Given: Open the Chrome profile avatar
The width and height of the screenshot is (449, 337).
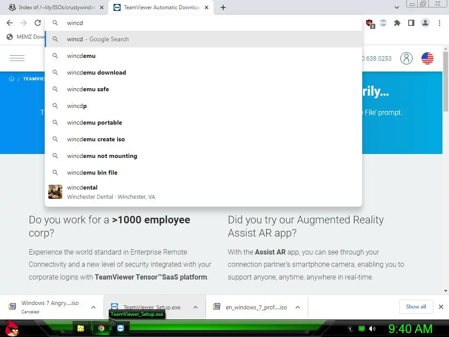Looking at the screenshot, I should (425, 23).
